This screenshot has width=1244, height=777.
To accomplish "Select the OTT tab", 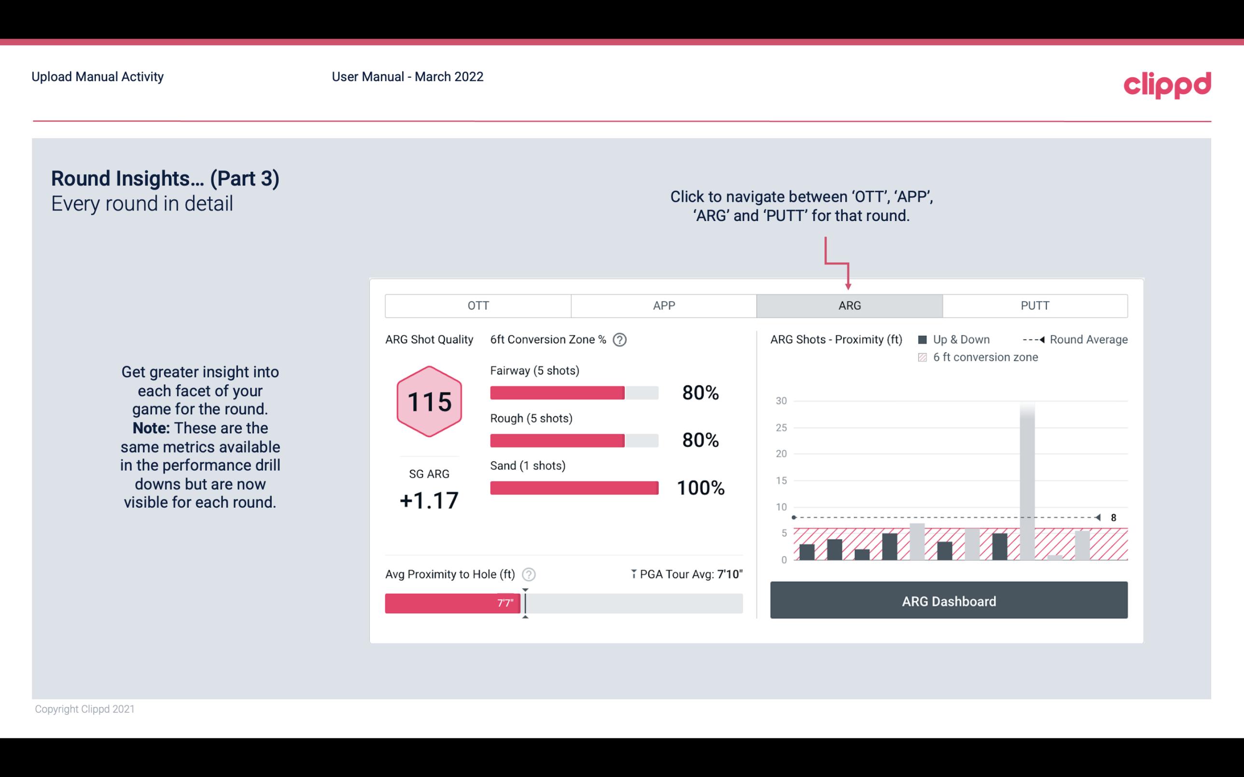I will tap(478, 306).
